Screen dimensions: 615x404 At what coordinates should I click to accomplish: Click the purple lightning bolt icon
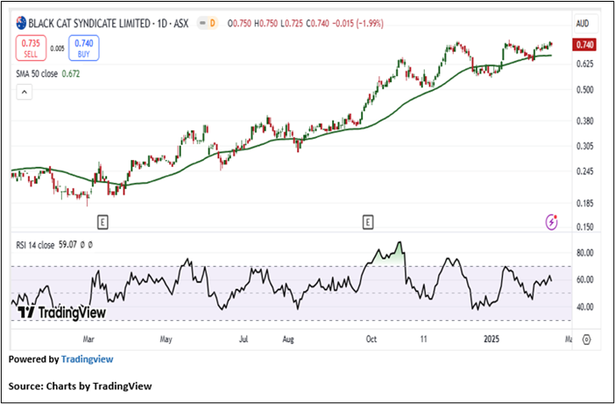[x=551, y=221]
